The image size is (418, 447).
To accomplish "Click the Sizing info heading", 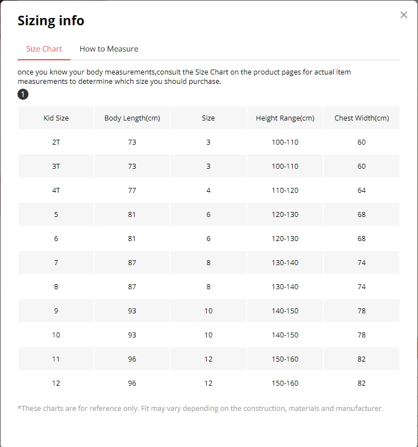I will (x=51, y=21).
